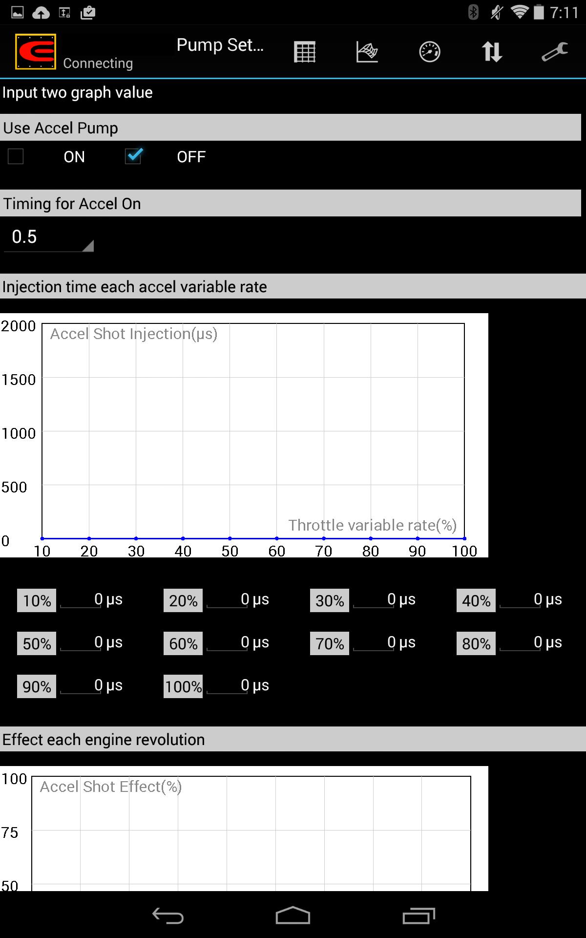This screenshot has height=938, width=586.
Task: Open the gauge monitor icon
Action: point(430,52)
